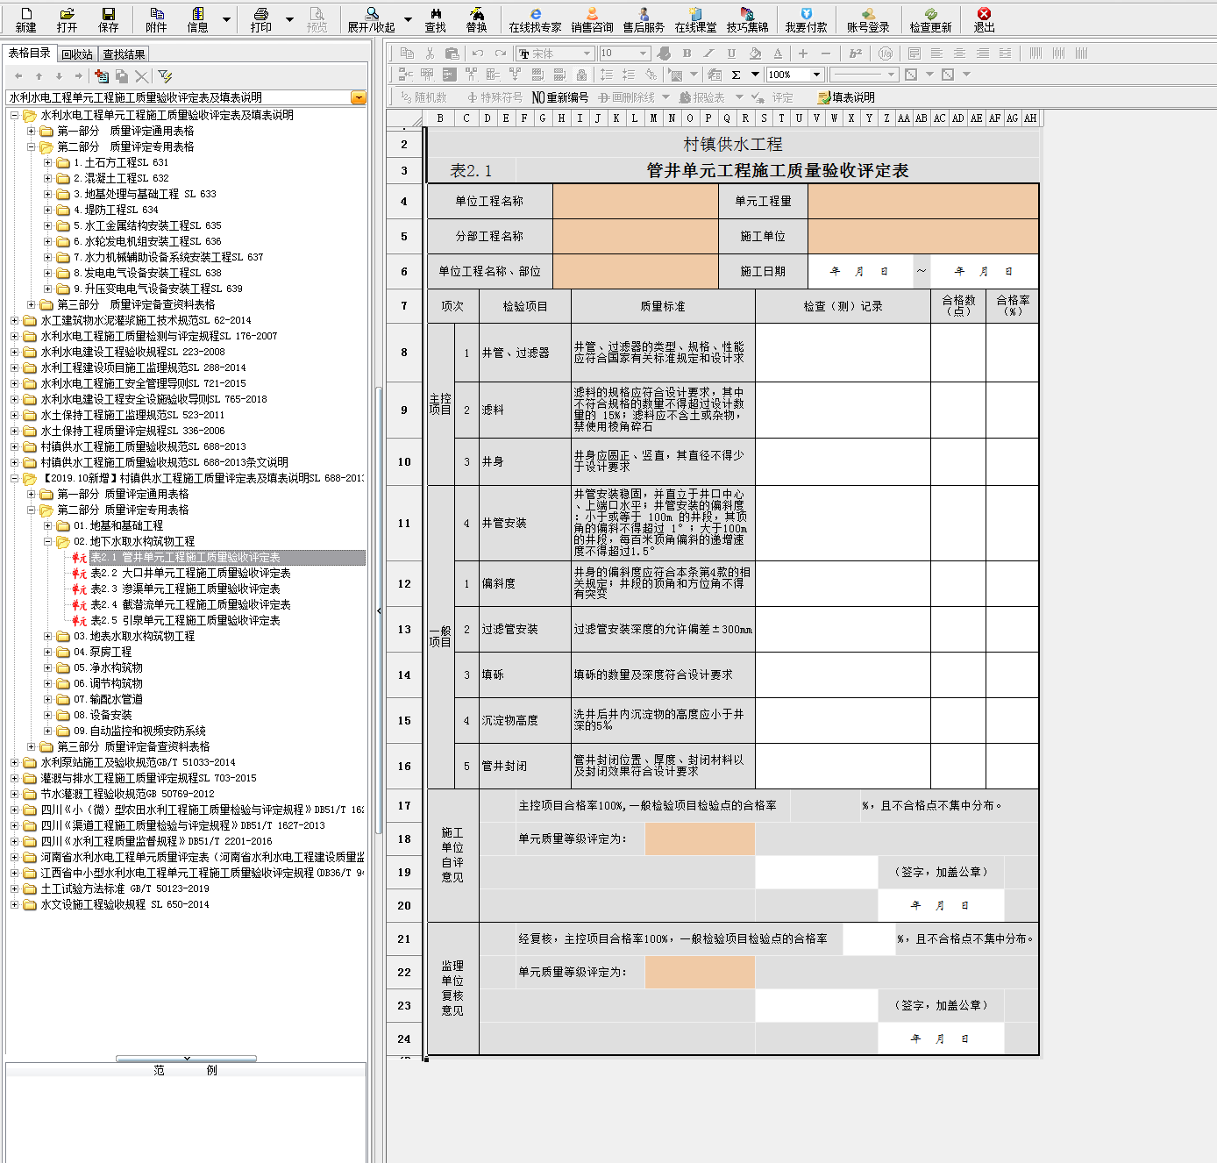Click 账号登录 account login icon
The width and height of the screenshot is (1217, 1163).
coord(868,19)
